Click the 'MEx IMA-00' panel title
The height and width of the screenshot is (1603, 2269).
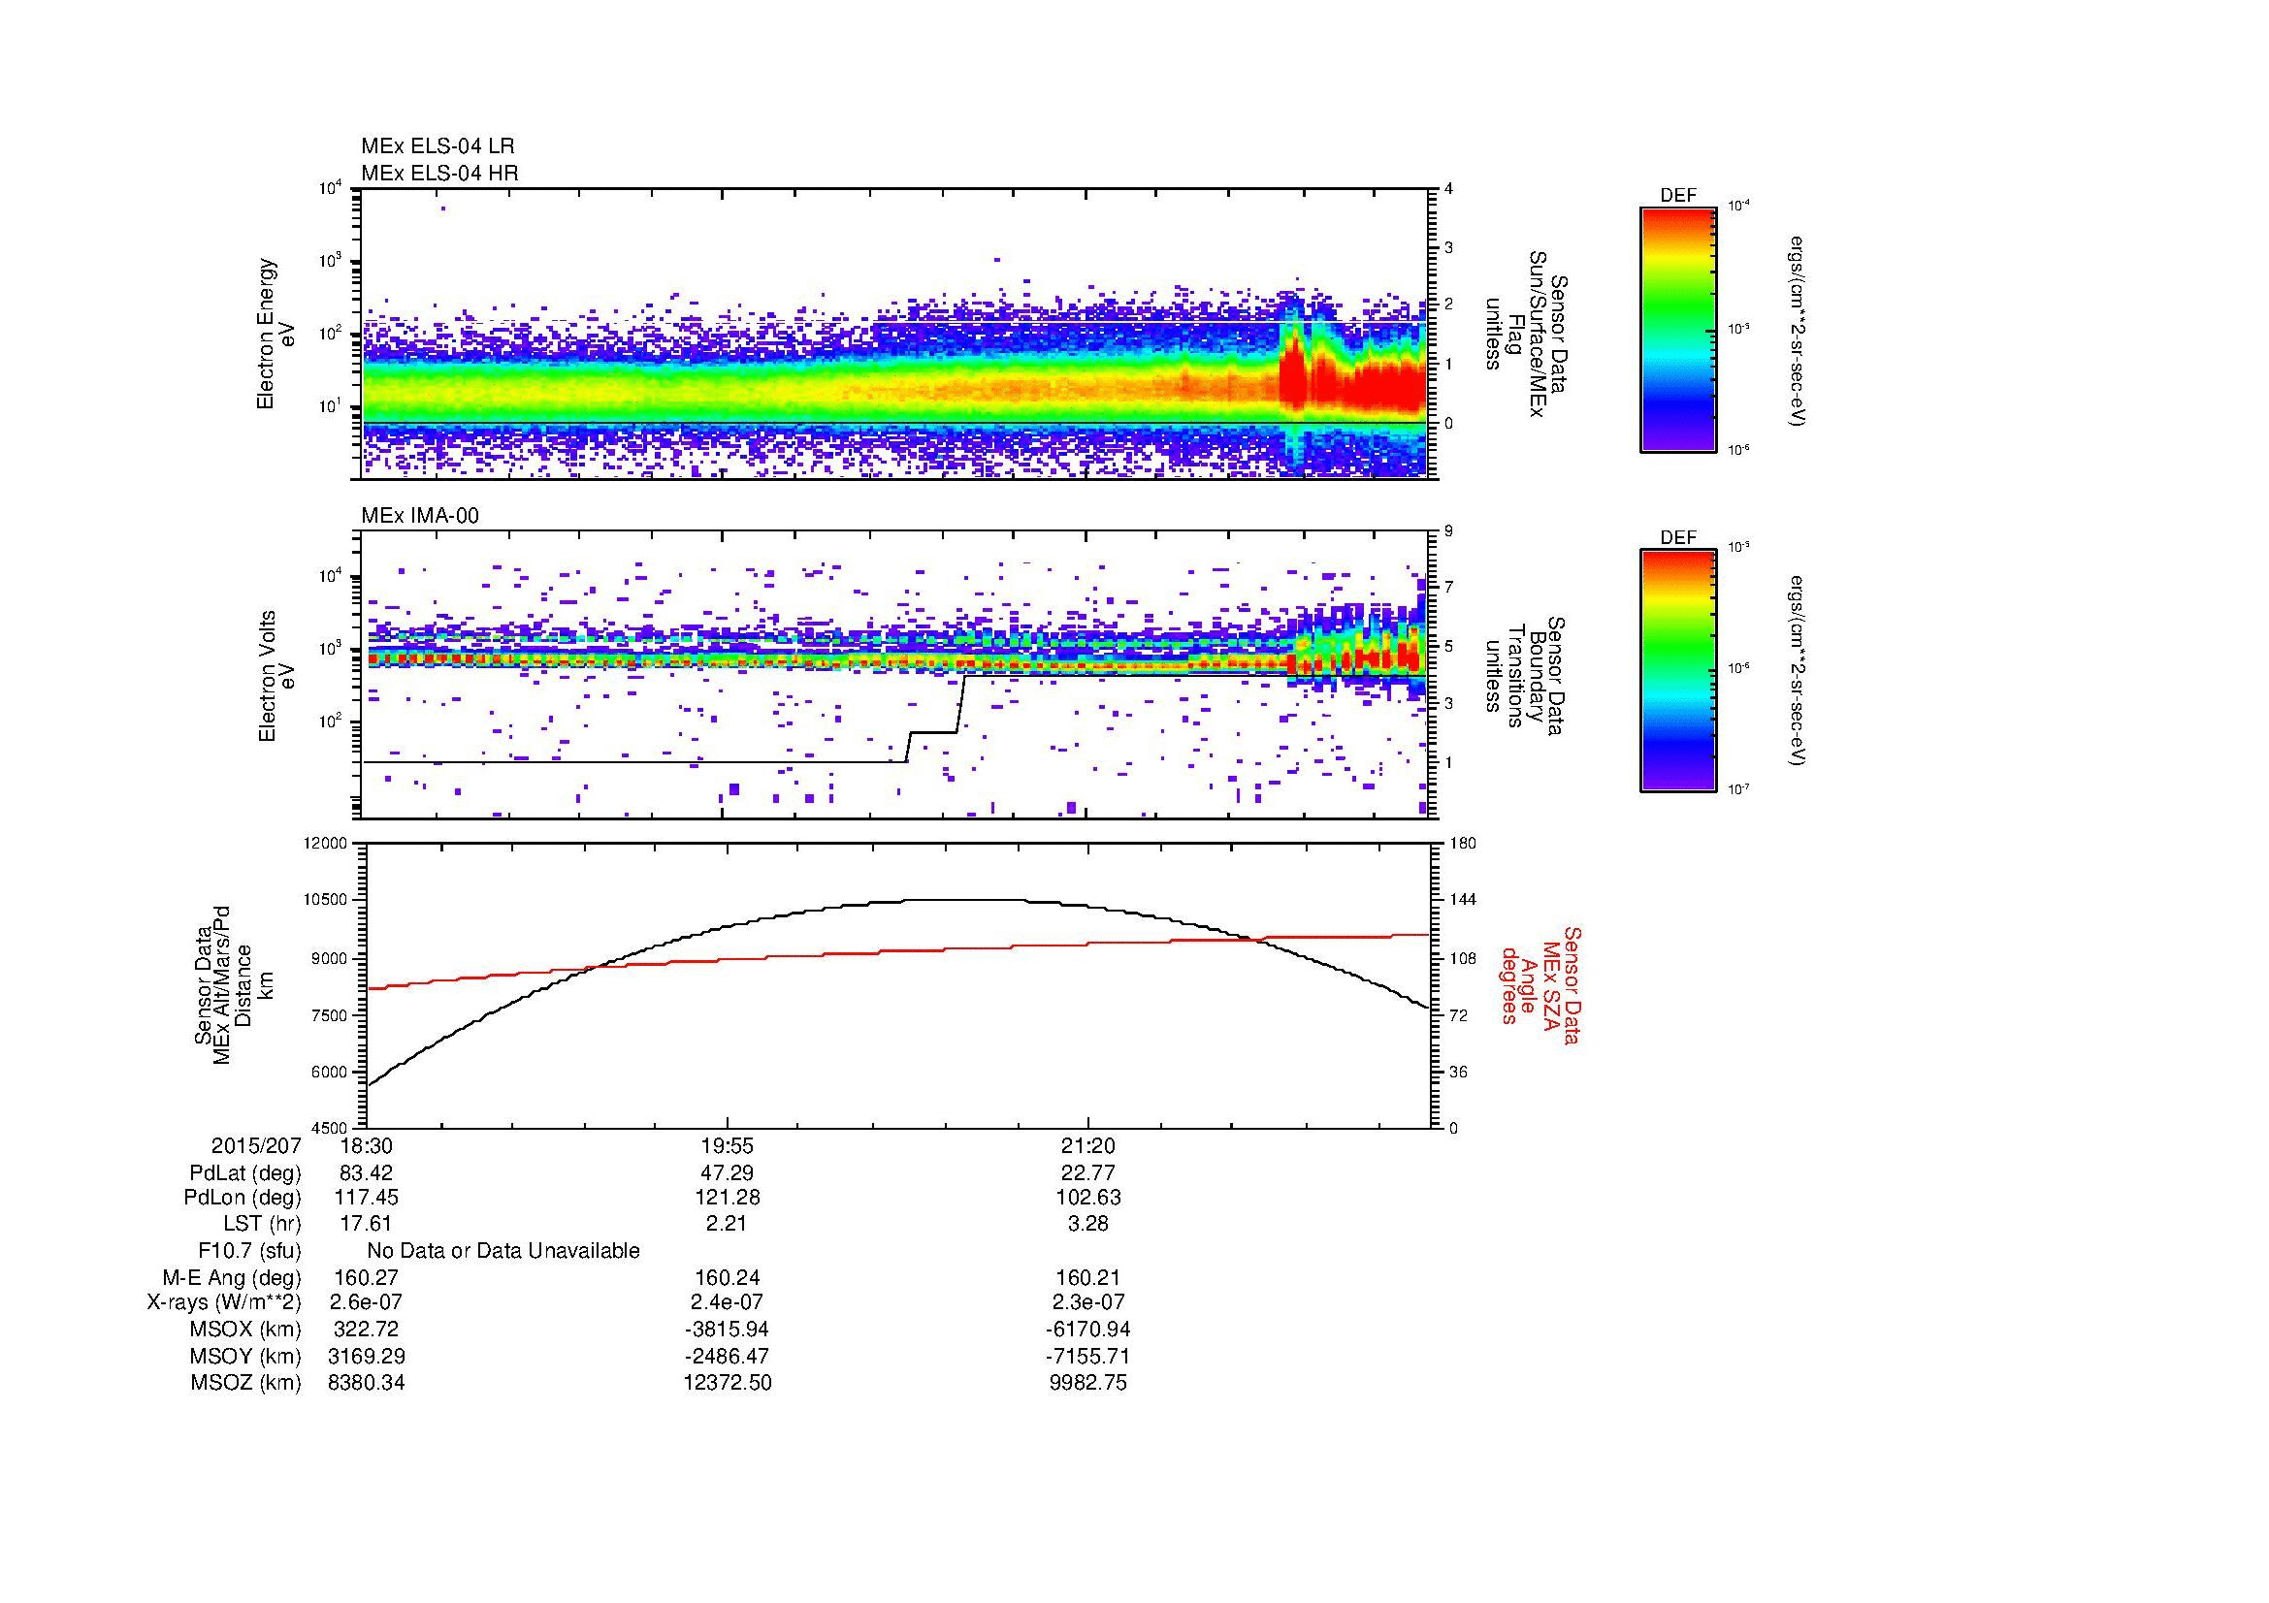tap(420, 516)
